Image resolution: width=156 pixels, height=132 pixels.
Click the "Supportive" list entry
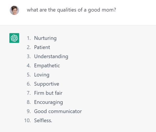(x=47, y=84)
